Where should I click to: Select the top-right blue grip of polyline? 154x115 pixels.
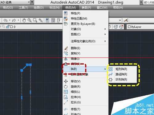coord(30,65)
